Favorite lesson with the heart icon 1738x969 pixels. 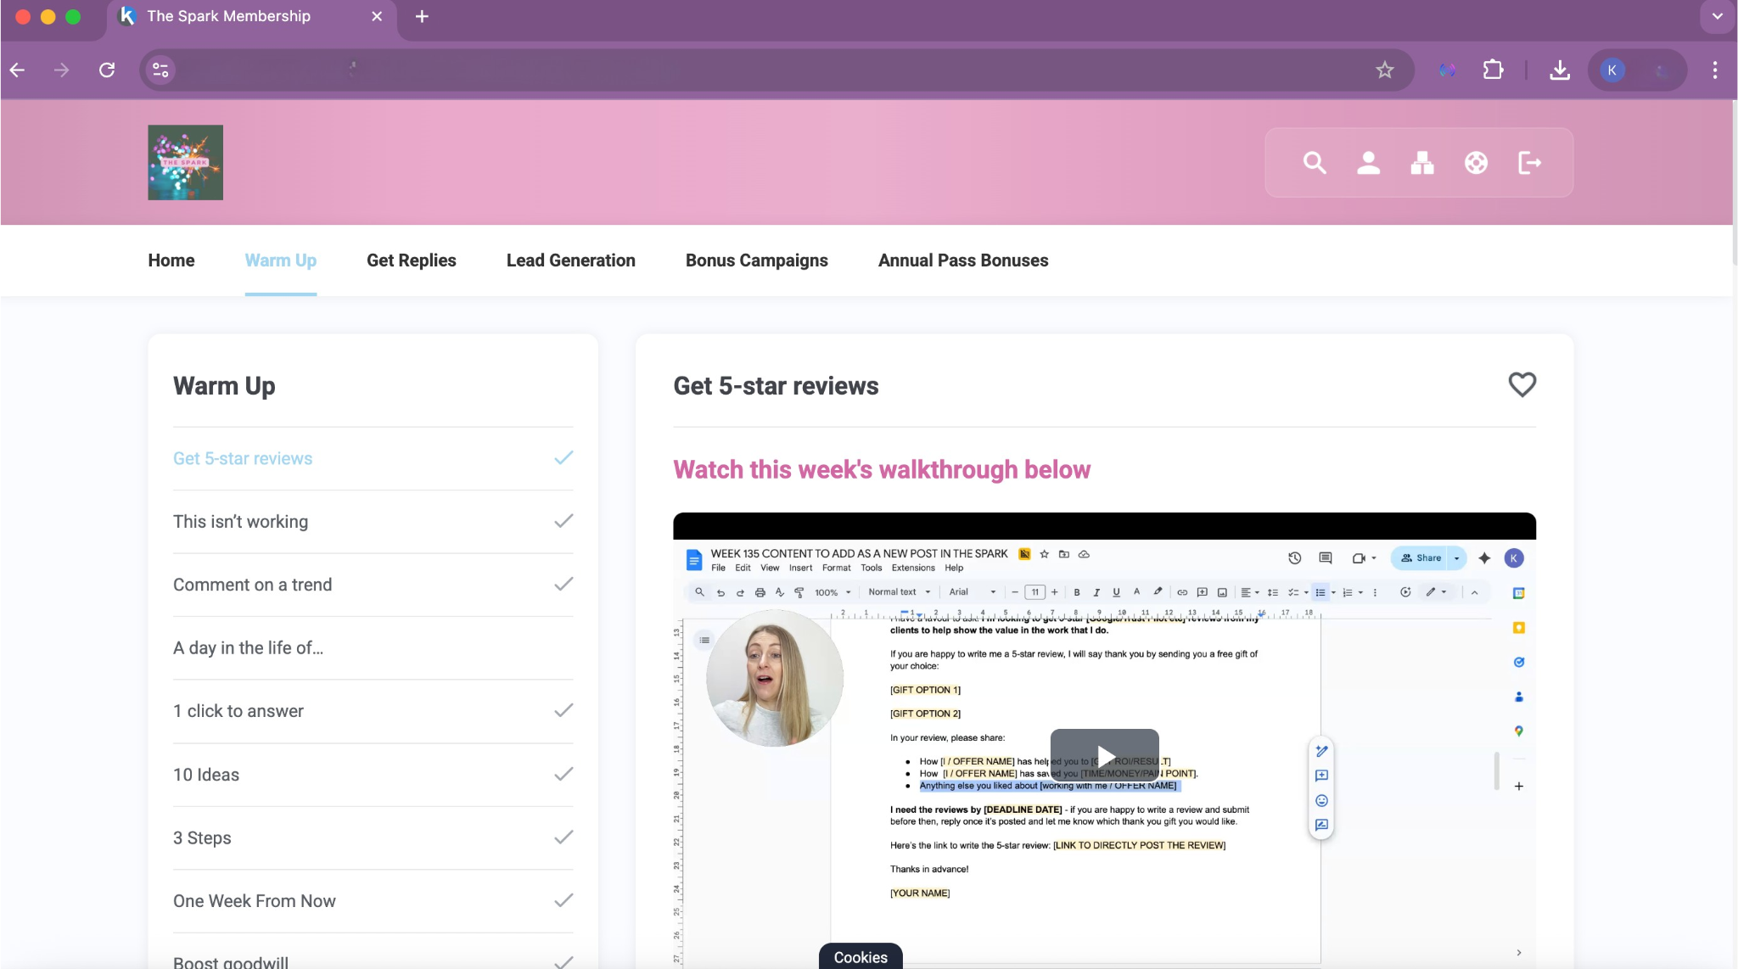[1522, 384]
